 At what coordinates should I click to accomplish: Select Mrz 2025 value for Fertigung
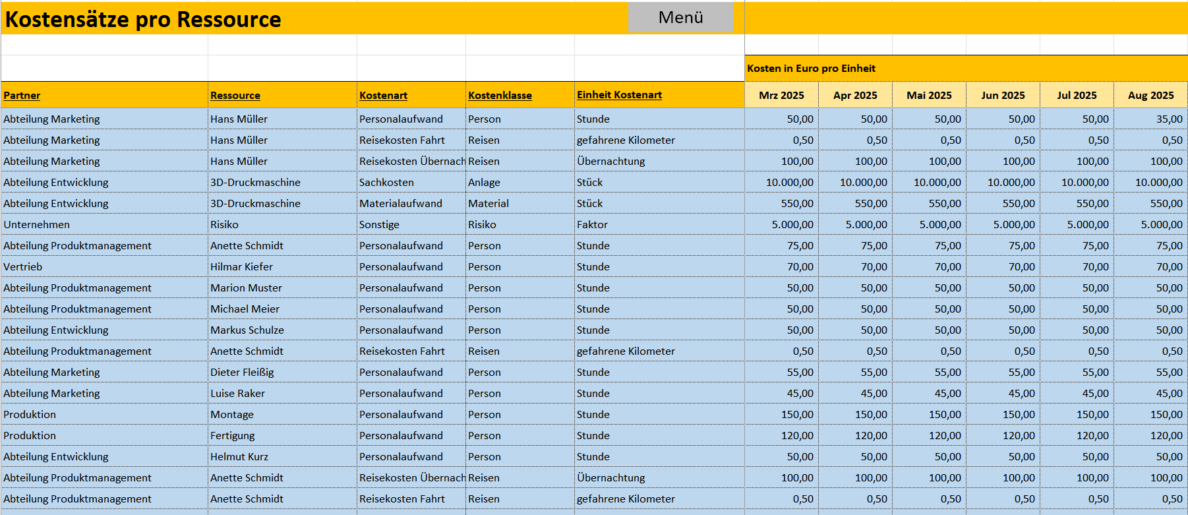click(x=781, y=435)
